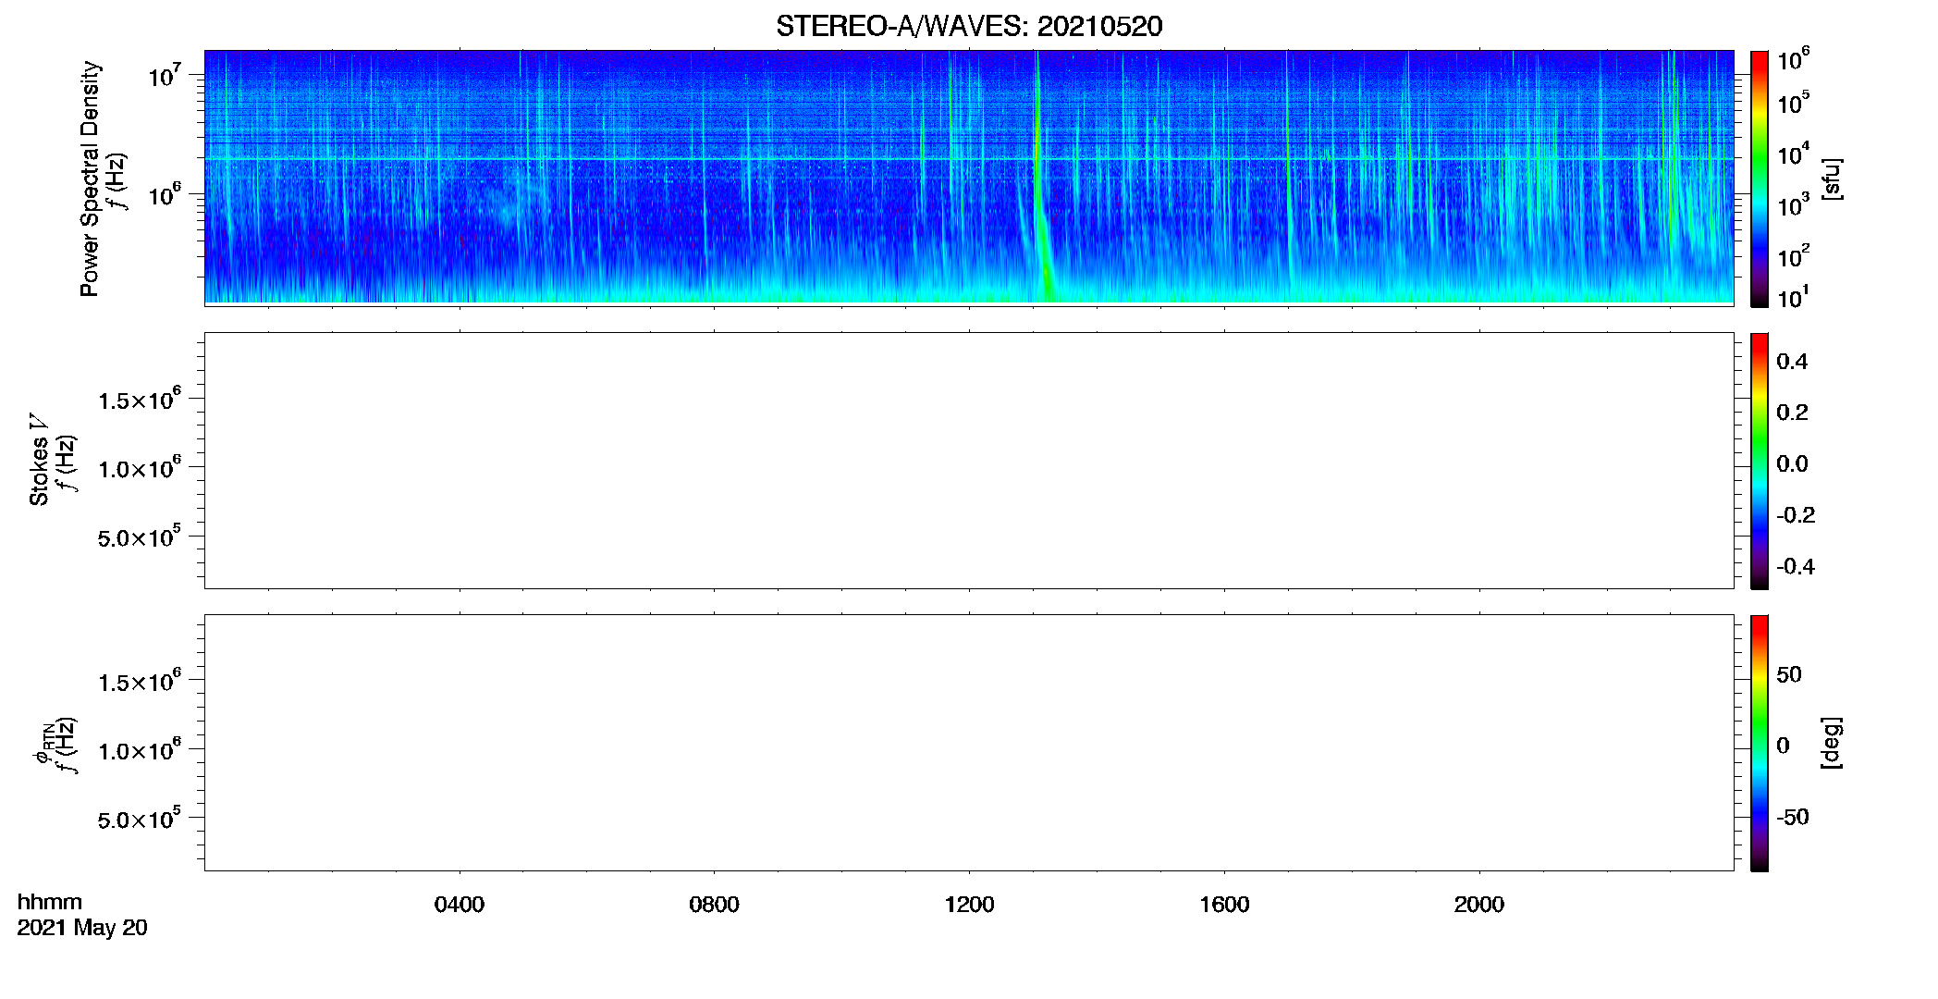Click the hhmm label
The width and height of the screenshot is (1938, 999).
pyautogui.click(x=50, y=902)
